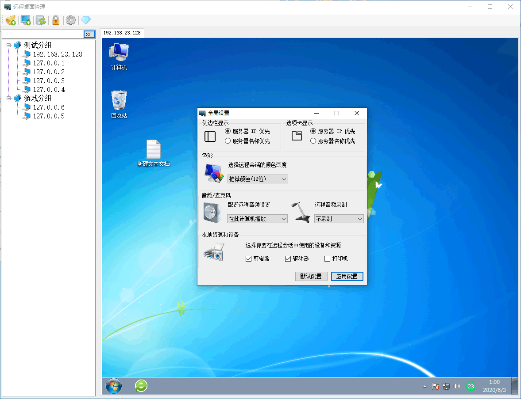This screenshot has width=521, height=399.
Task: Open the 推荐颜色(16位) color depth dropdown
Action: click(258, 179)
